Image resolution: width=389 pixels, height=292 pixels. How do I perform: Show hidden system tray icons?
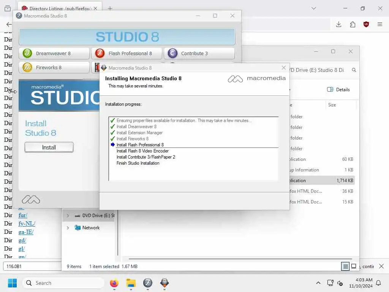point(318,283)
